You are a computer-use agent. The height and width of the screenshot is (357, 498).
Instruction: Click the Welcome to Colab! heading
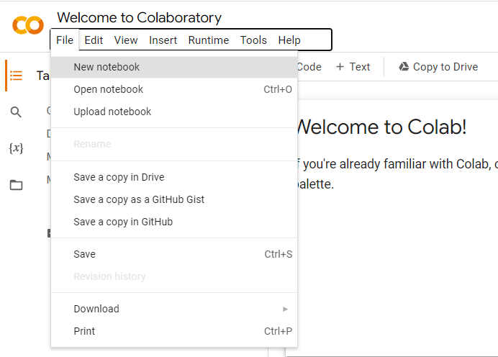(381, 127)
